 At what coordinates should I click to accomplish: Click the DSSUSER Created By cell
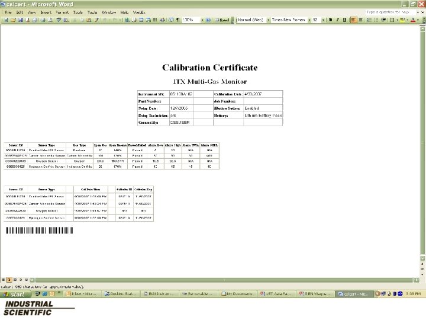click(x=181, y=123)
